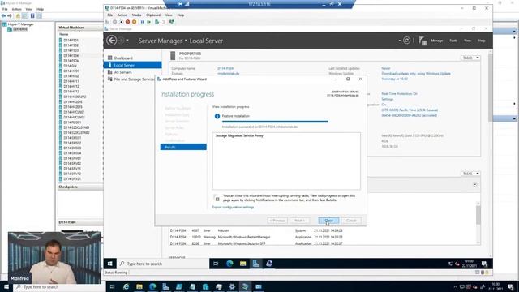Image resolution: width=519 pixels, height=292 pixels.
Task: Click Turn Off icon in VM toolbar
Action: (121, 22)
